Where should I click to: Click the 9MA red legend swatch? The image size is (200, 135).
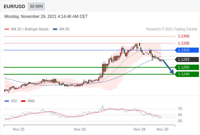click(23, 101)
